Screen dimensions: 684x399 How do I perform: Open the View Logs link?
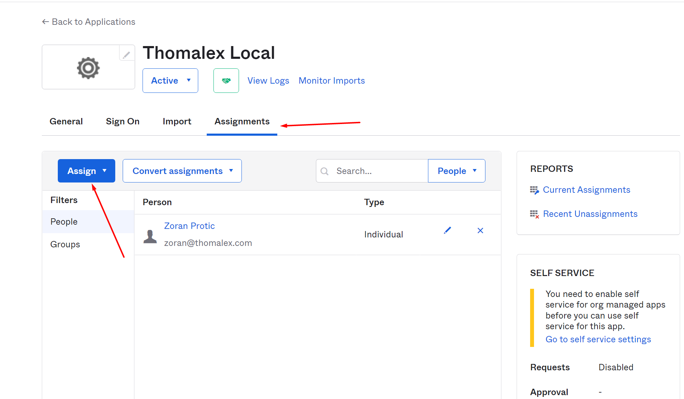click(x=268, y=81)
